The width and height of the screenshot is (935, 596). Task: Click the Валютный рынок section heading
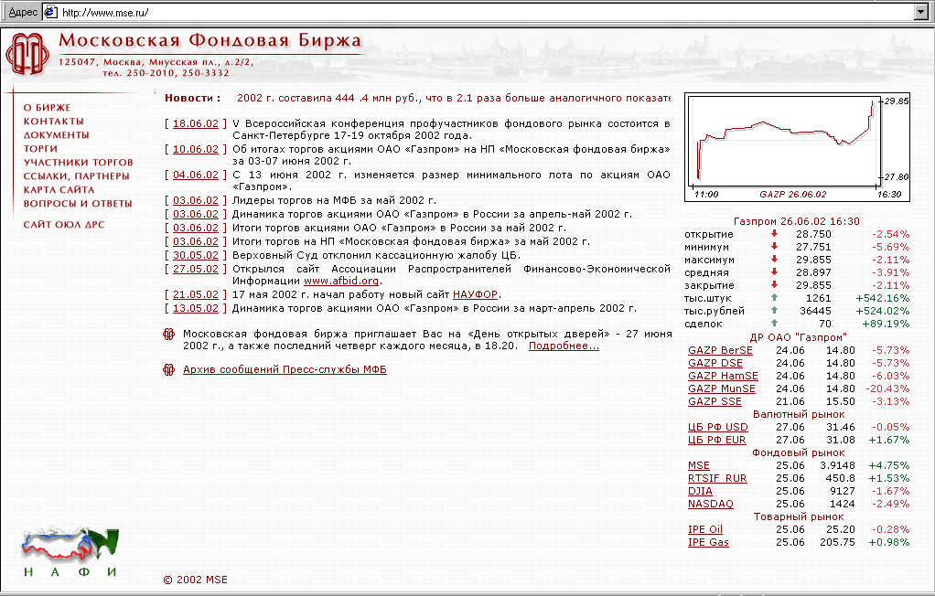coord(799,415)
